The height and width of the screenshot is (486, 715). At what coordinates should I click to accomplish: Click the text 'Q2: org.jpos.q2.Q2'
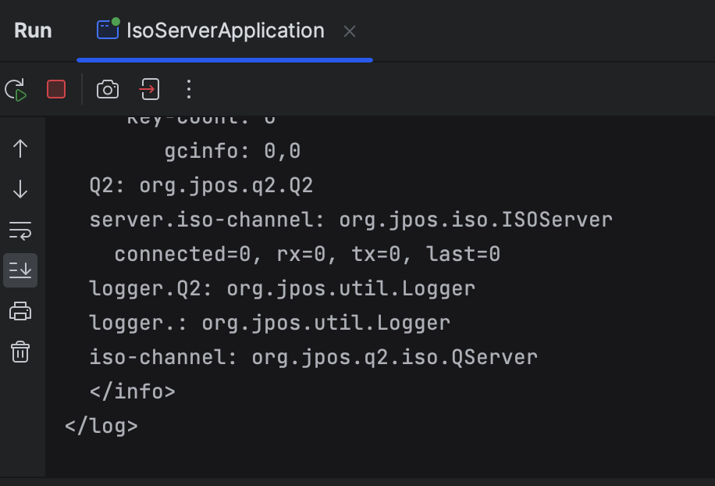point(201,186)
